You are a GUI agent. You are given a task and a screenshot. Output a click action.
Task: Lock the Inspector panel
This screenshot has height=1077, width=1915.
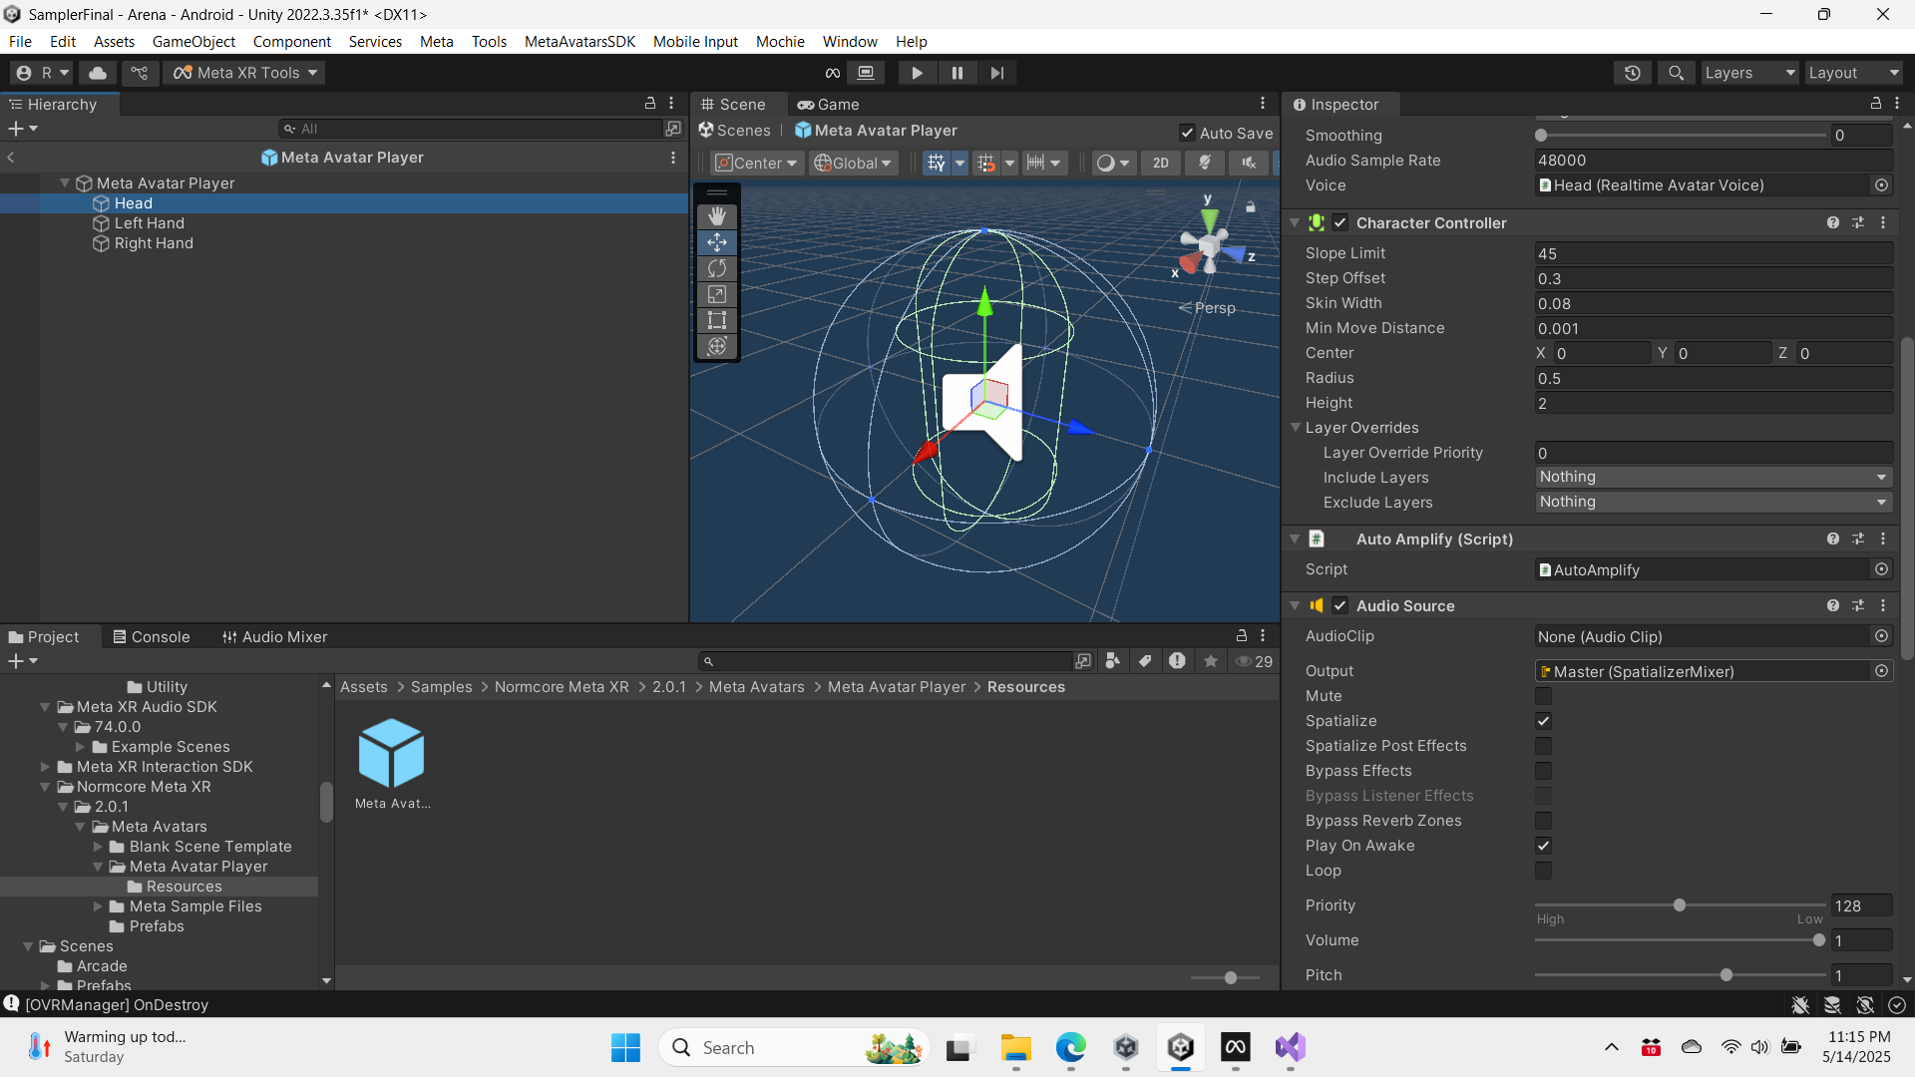pos(1875,104)
